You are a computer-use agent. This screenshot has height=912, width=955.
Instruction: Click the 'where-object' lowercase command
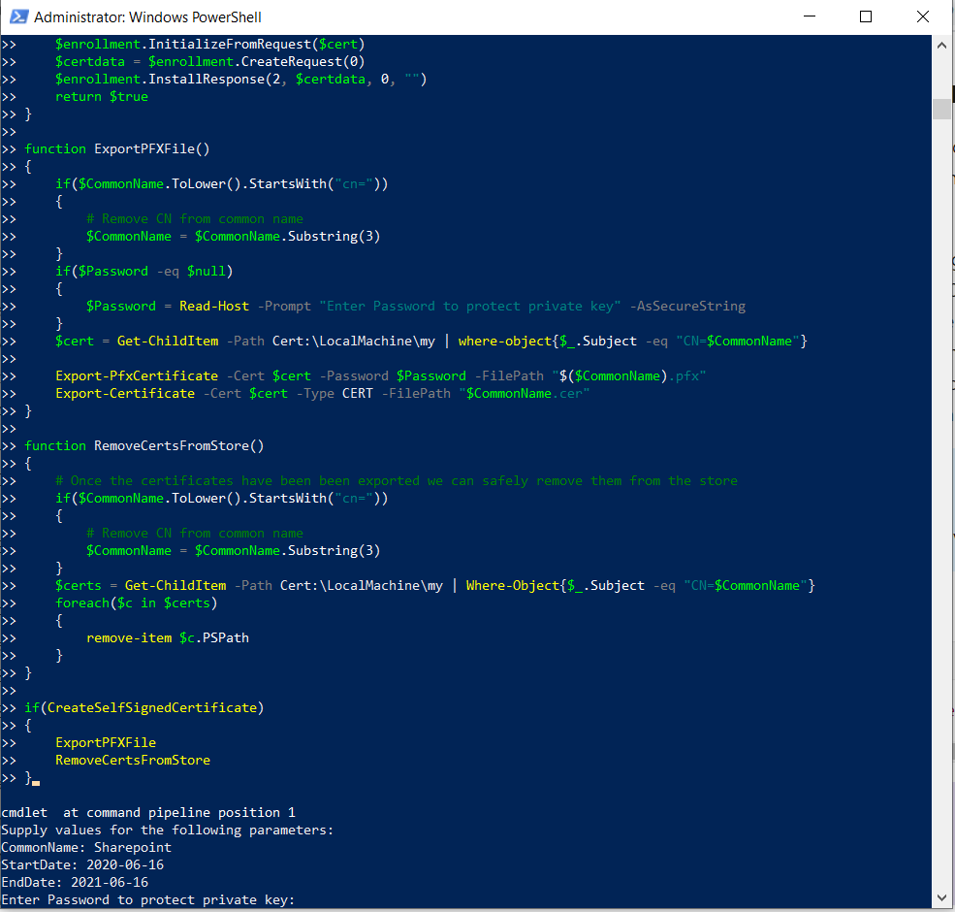point(505,341)
